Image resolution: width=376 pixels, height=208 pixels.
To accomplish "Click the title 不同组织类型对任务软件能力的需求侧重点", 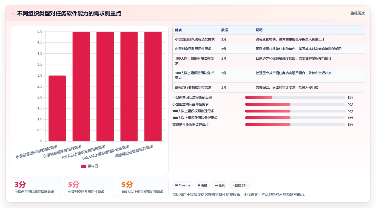I will coord(69,13).
